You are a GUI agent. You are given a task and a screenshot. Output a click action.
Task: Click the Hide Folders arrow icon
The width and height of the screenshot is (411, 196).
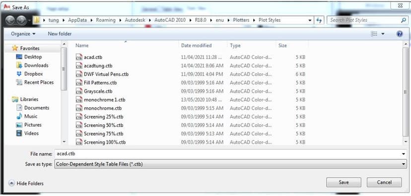point(11,184)
